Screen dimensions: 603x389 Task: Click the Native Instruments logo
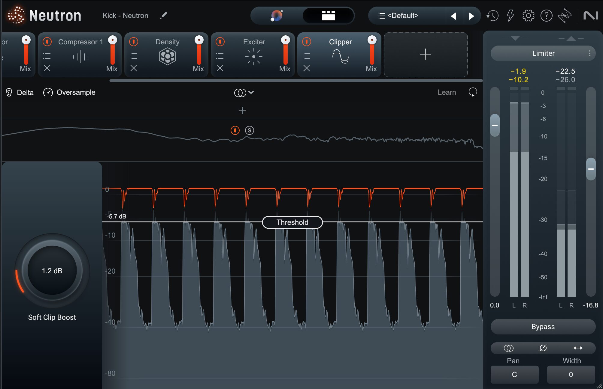(591, 16)
